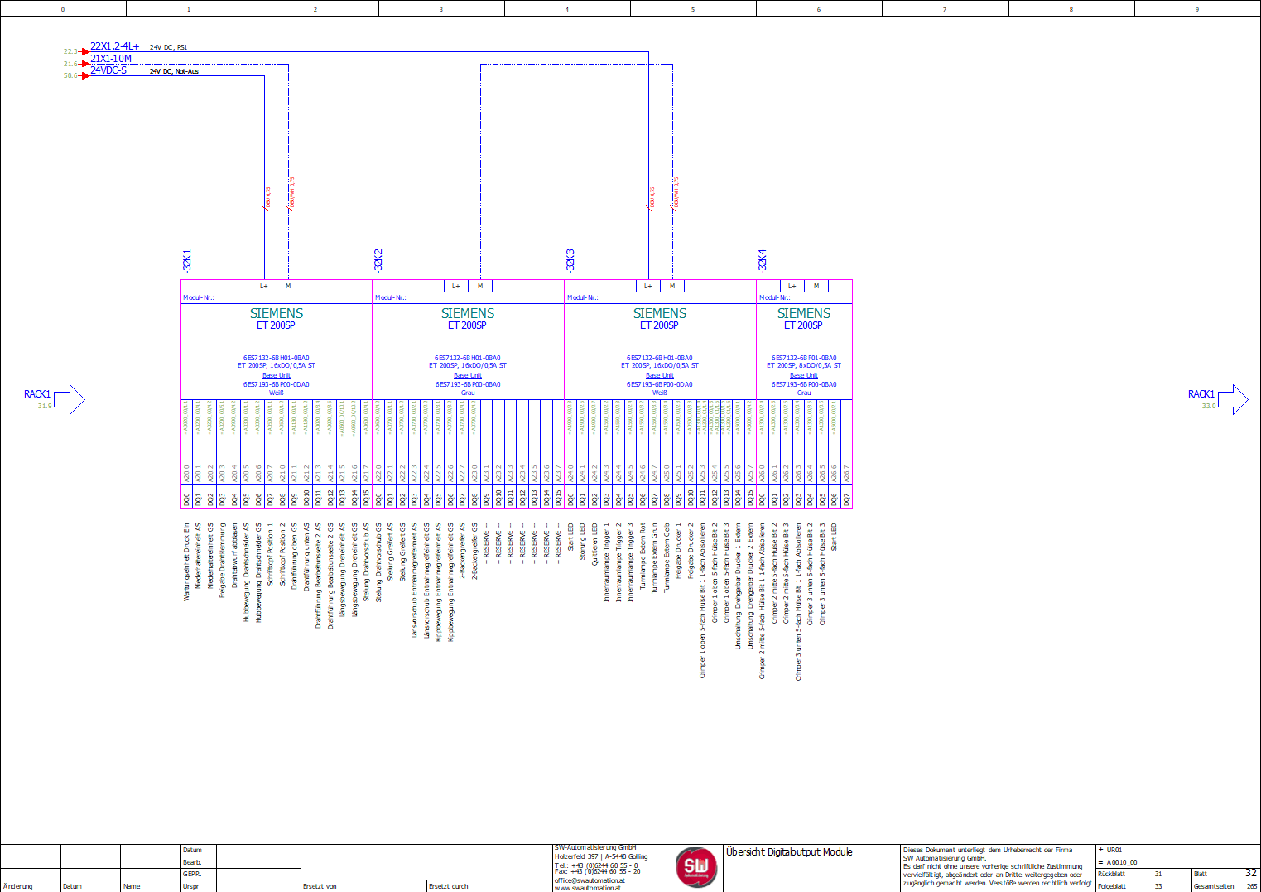Click the red SW company logo

click(696, 867)
